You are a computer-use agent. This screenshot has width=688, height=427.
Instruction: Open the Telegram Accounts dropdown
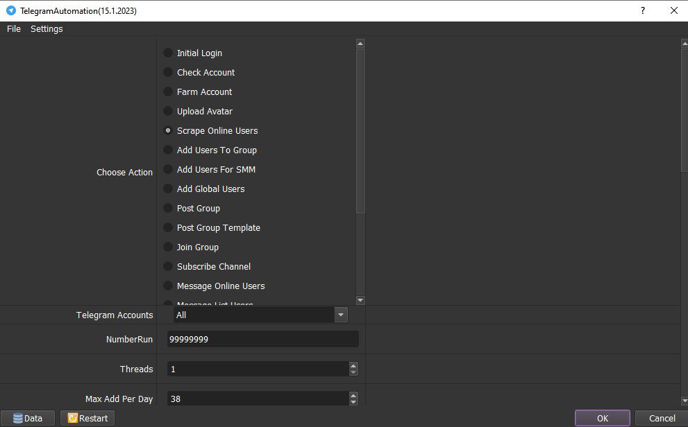point(341,315)
